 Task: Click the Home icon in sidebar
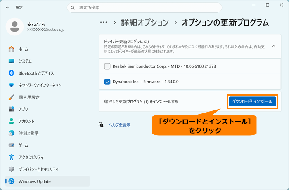pos(12,49)
